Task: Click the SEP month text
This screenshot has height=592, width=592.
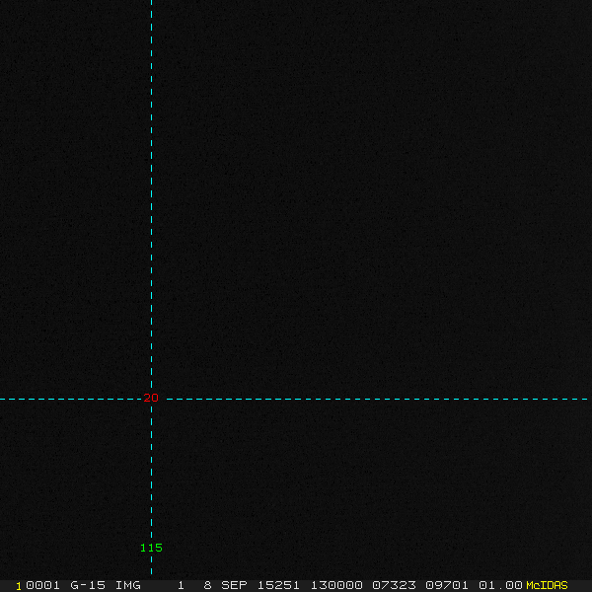Action: tap(234, 585)
